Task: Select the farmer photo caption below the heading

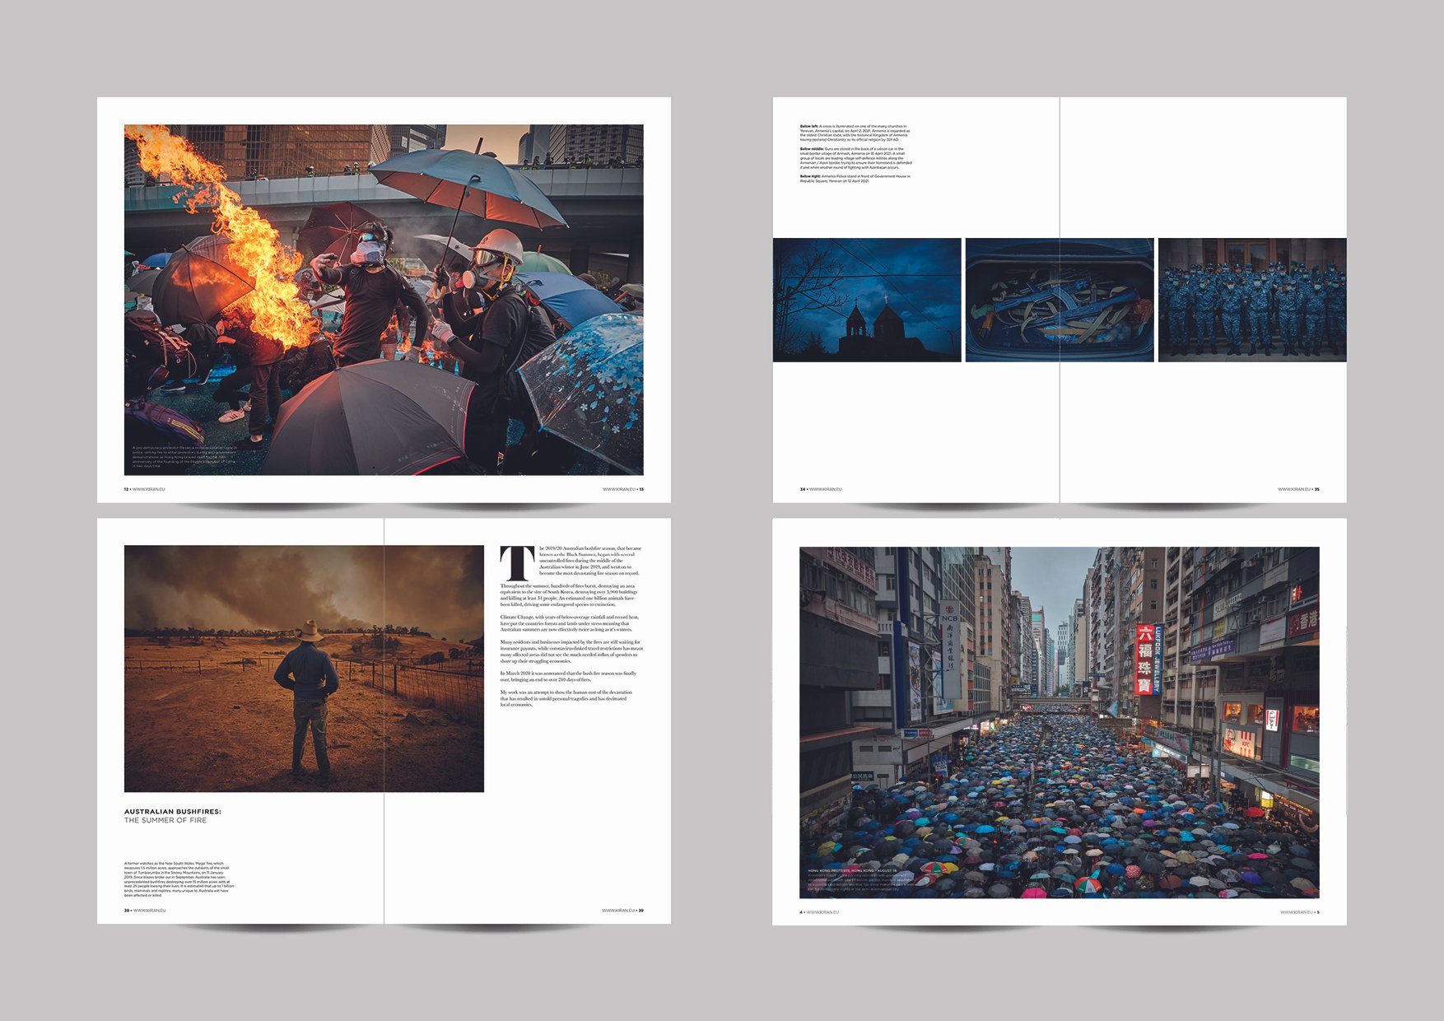Action: (x=179, y=879)
